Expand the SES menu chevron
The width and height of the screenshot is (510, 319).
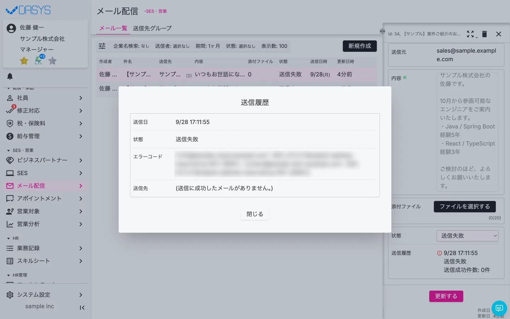[x=81, y=173]
